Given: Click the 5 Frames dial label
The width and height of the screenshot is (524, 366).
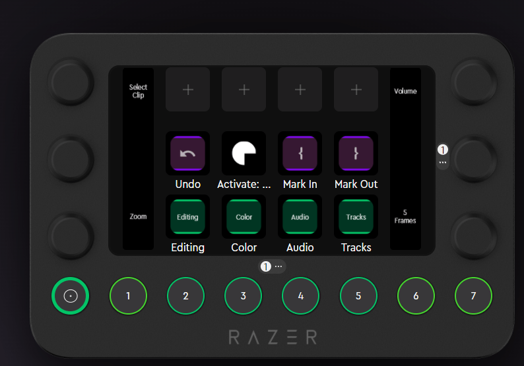Looking at the screenshot, I should pos(405,216).
